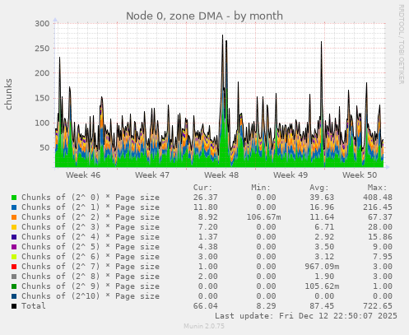Click the 50 y-axis value
The image size is (409, 335).
pyautogui.click(x=44, y=147)
